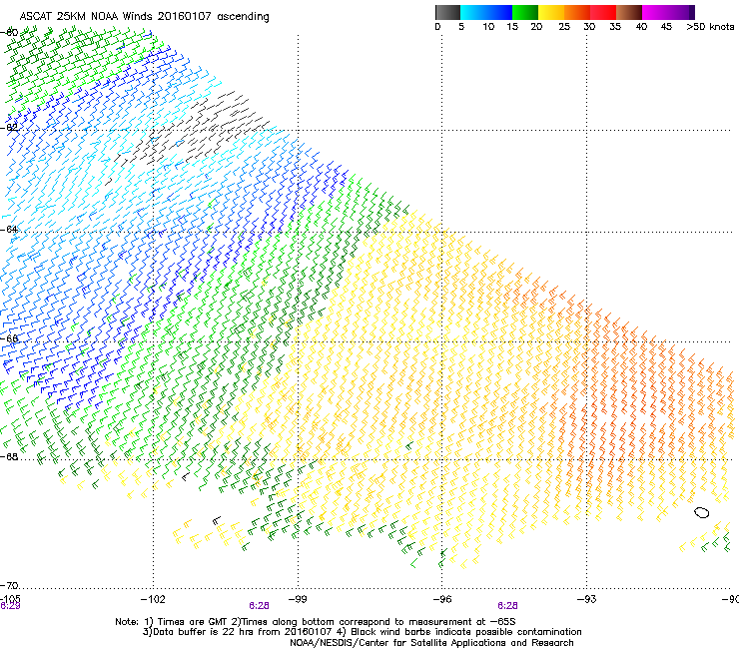
Task: Click the black ellipse marker near -90
Action: [702, 513]
